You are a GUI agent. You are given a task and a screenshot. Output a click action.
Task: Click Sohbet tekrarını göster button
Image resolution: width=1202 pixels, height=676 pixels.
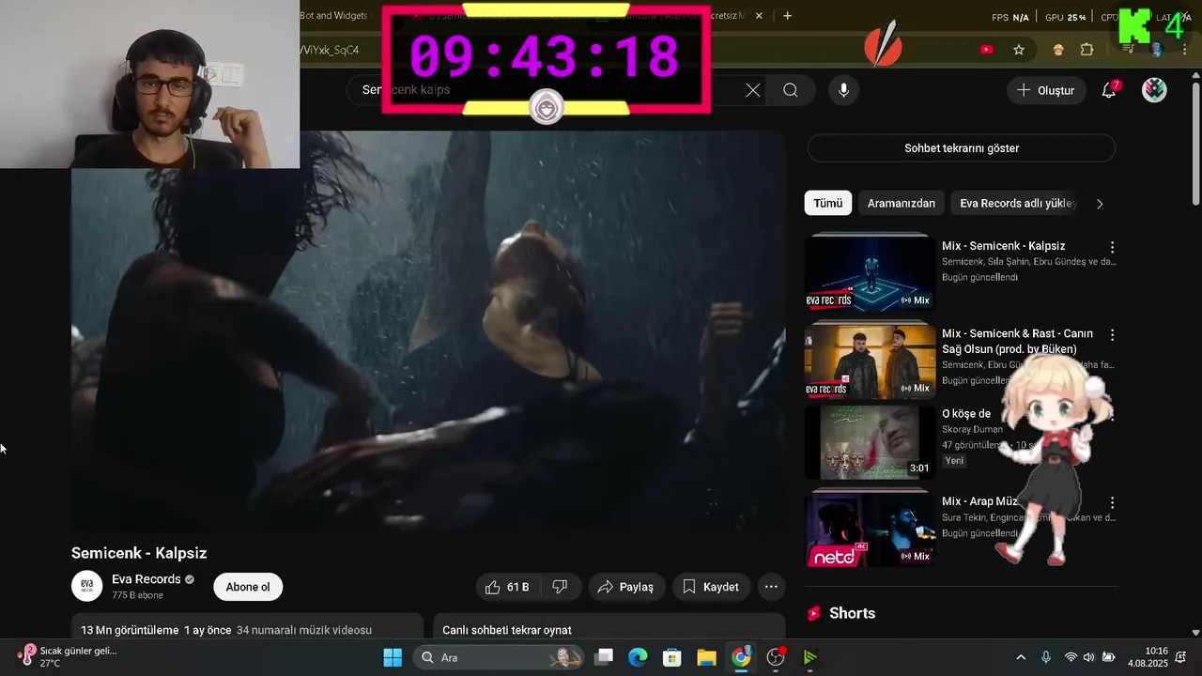coord(962,148)
